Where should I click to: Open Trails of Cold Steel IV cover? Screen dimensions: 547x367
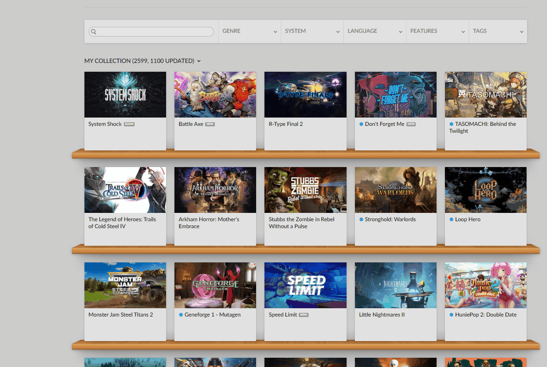click(x=125, y=190)
